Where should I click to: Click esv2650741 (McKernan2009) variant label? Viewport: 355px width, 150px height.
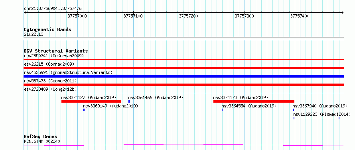[x=54, y=56]
